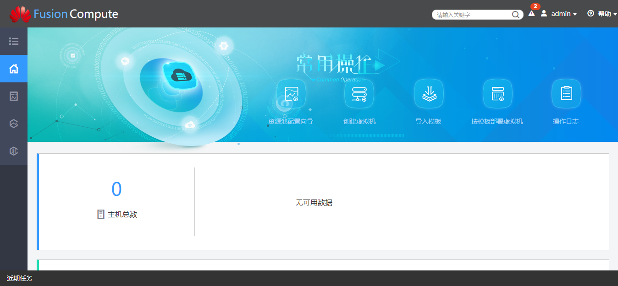Click the alarm bell showing 2 notifications

tap(531, 14)
